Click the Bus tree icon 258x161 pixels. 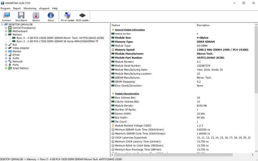tap(10, 45)
